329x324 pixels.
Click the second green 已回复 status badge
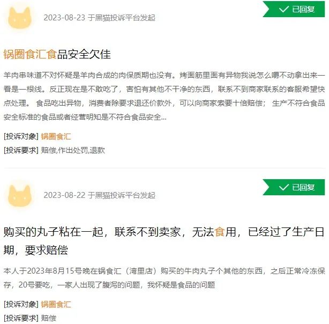tap(294, 187)
